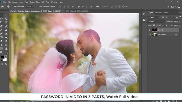
Task: Open the Image menu
Action: [15, 2]
